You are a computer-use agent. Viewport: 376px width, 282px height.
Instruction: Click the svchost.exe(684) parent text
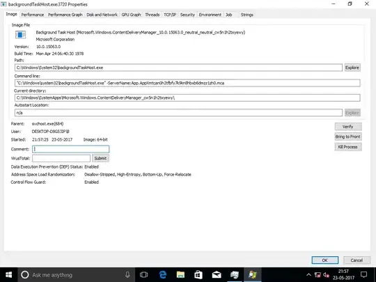[48, 124]
